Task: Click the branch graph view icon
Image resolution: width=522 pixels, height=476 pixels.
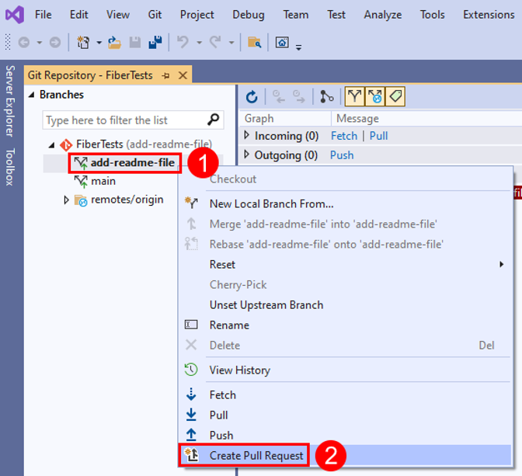Action: (x=327, y=97)
